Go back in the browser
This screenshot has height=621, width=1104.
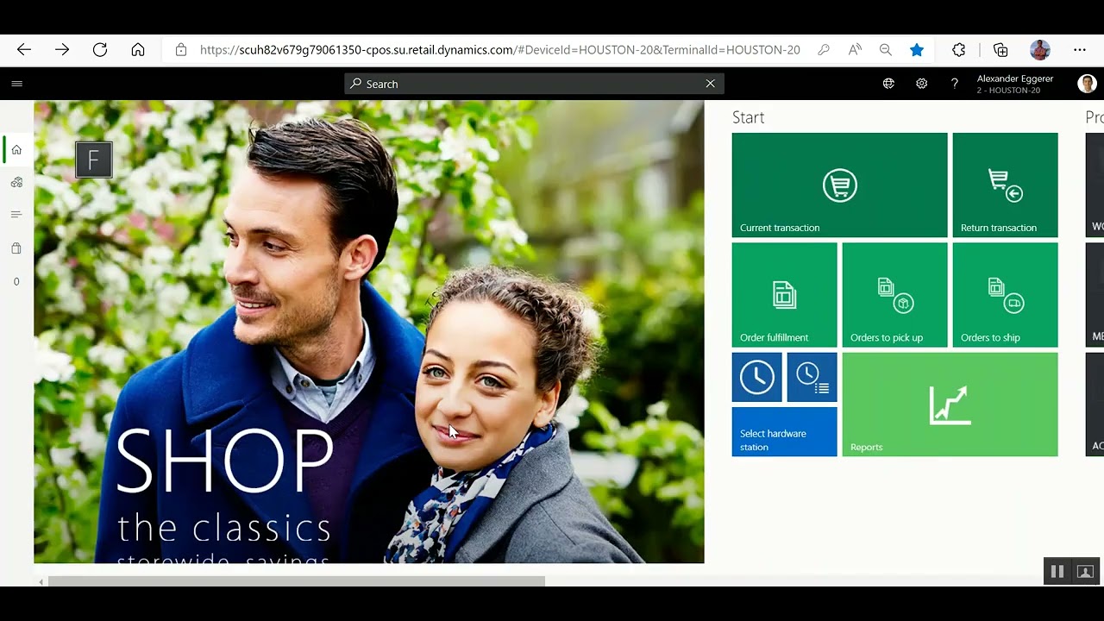coord(24,50)
